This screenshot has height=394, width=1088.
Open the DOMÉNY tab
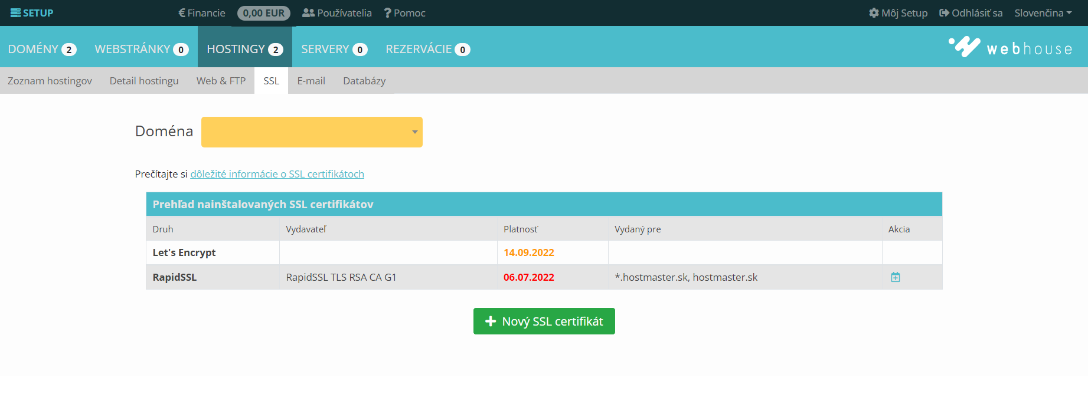43,49
